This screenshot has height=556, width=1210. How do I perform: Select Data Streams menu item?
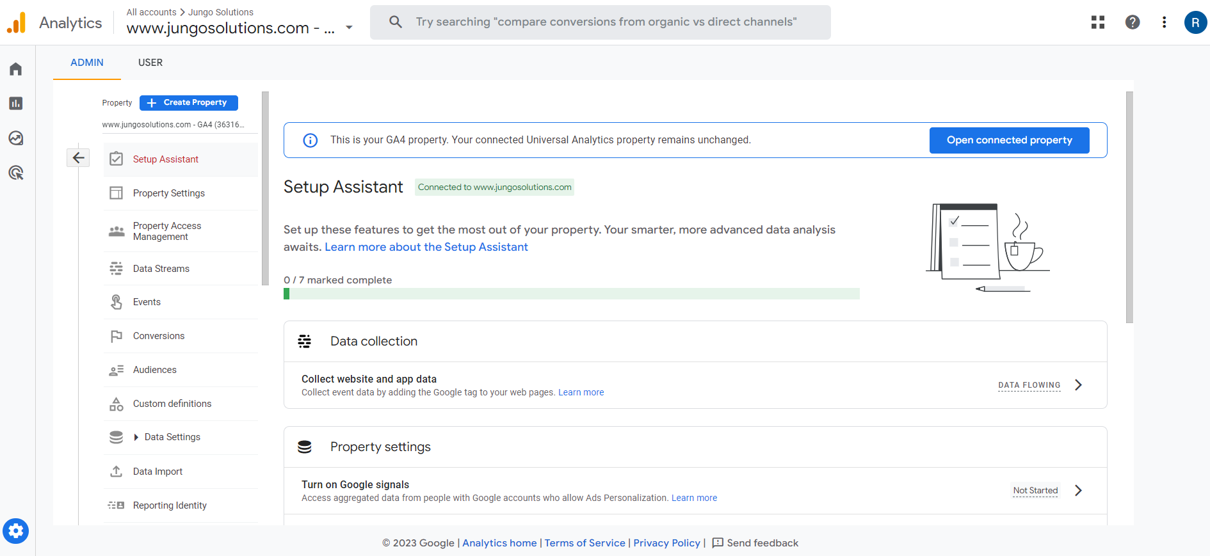tap(181, 269)
